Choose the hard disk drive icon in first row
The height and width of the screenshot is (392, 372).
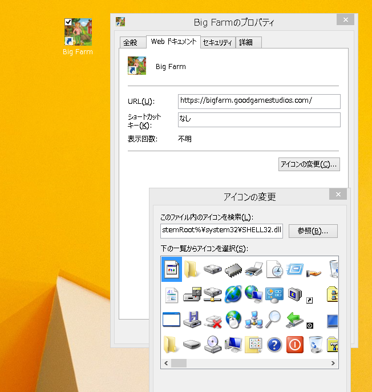212,269
